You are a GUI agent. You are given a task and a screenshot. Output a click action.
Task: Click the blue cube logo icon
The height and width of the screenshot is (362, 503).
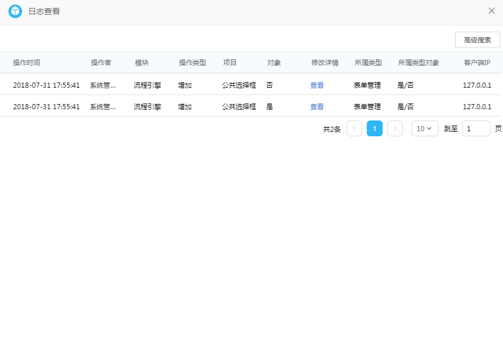coord(15,11)
